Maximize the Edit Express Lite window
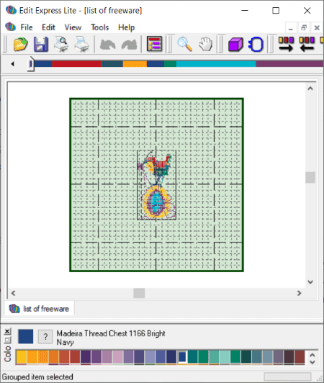This screenshot has width=324, height=383. click(x=276, y=11)
